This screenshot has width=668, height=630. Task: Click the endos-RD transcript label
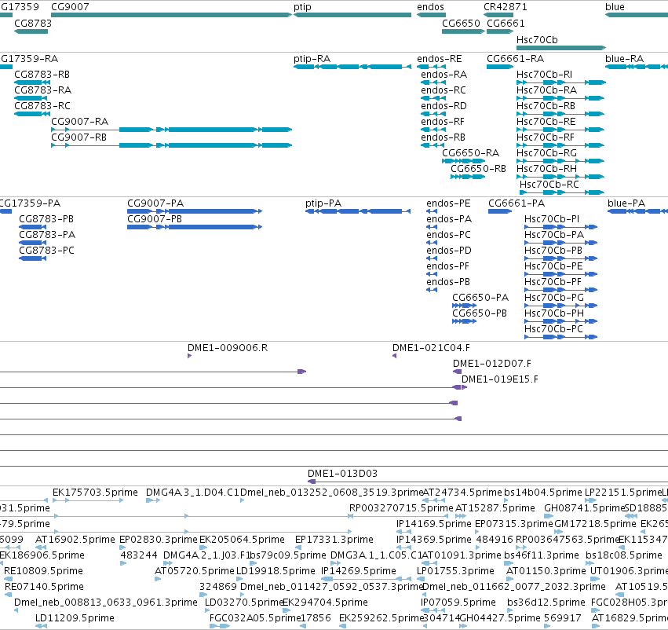444,106
